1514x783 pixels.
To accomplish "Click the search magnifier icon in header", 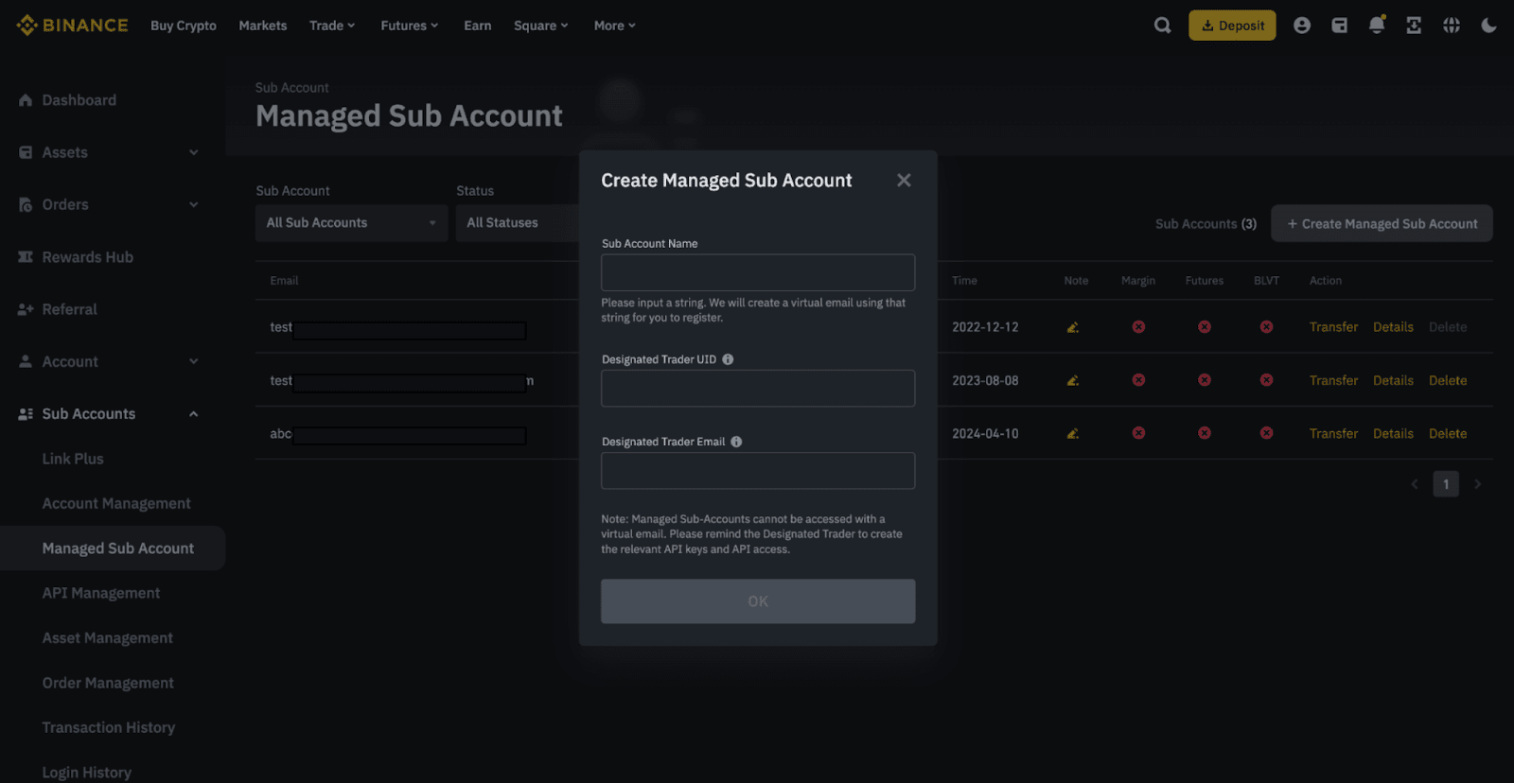I will click(x=1162, y=26).
